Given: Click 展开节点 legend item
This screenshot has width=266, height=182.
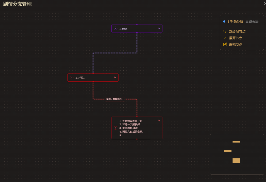Looking at the screenshot, I should [235, 38].
